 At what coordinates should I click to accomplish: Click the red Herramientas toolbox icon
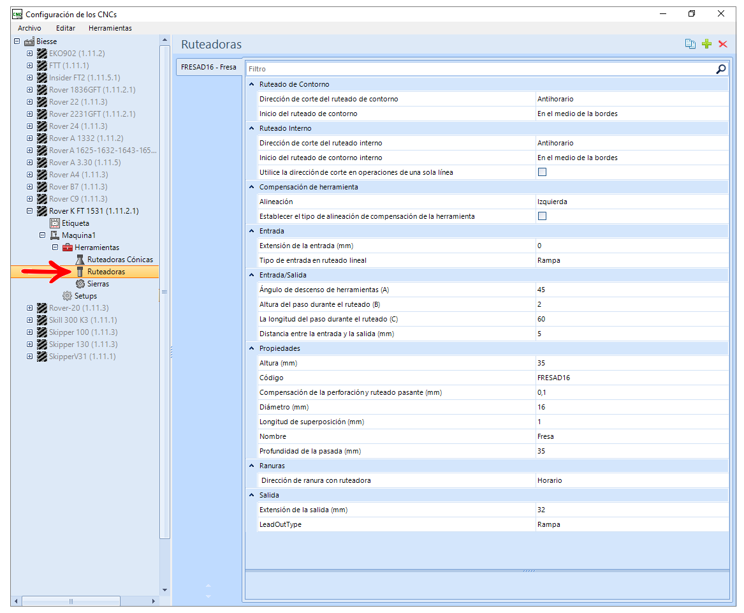(68, 247)
